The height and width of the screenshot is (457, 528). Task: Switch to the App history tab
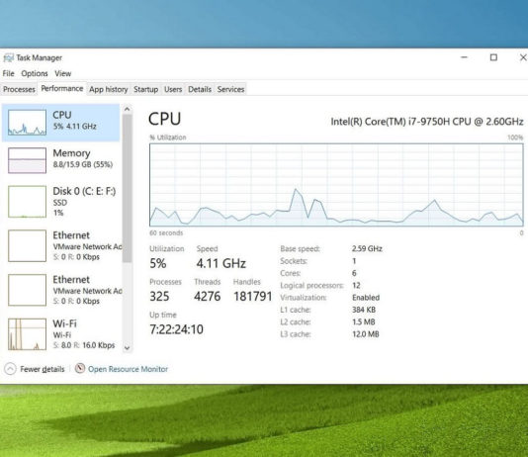tap(109, 89)
